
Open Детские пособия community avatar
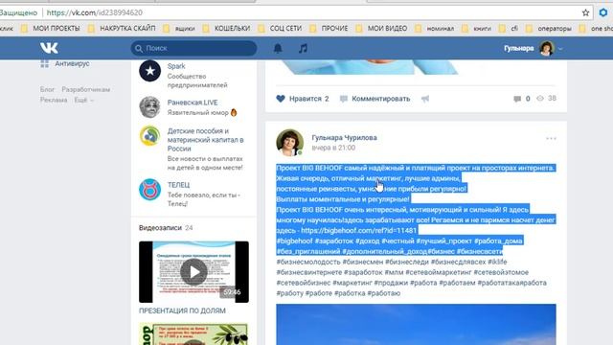149,135
